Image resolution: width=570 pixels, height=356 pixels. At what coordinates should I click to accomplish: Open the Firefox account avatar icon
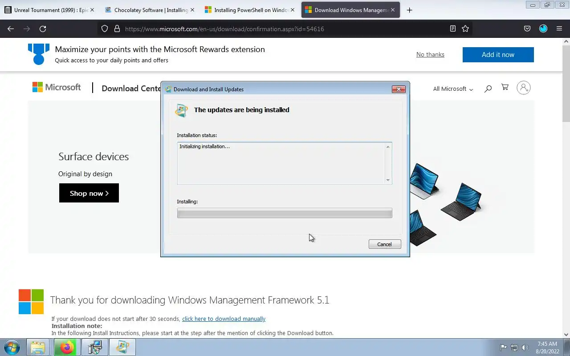click(543, 28)
